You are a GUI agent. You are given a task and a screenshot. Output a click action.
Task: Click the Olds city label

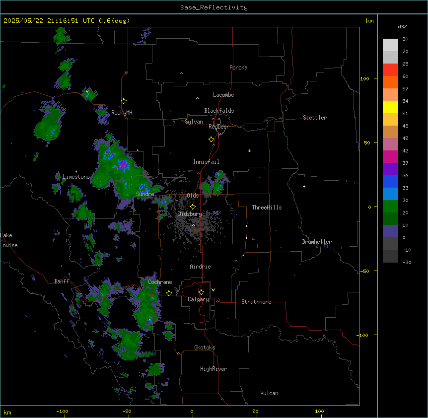click(x=193, y=196)
